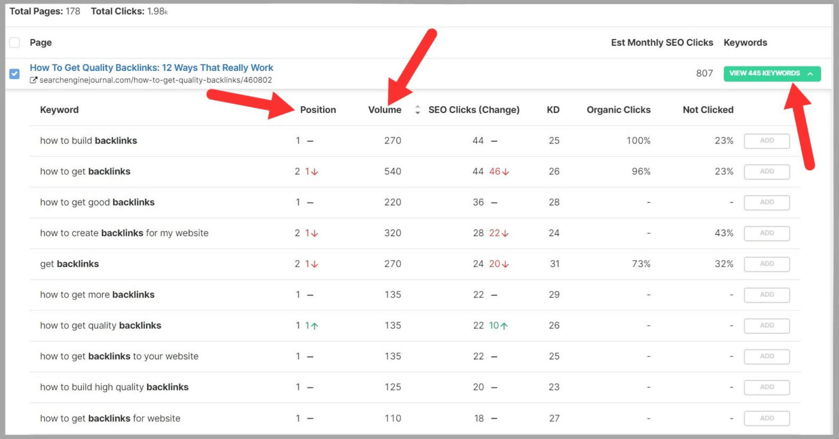This screenshot has width=839, height=439.
Task: Click red down arrow next to SEO clicks change 46
Action: tap(505, 172)
